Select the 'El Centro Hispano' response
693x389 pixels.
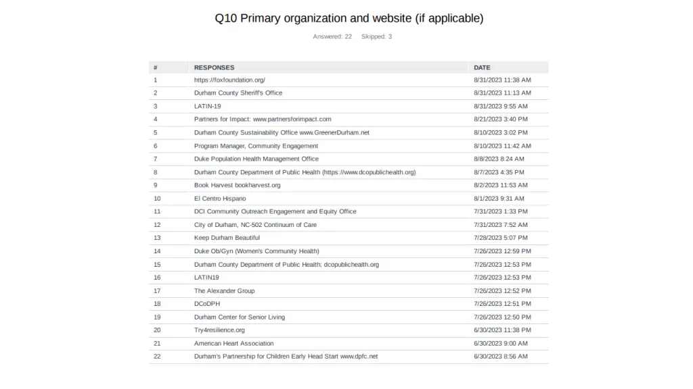tap(220, 199)
